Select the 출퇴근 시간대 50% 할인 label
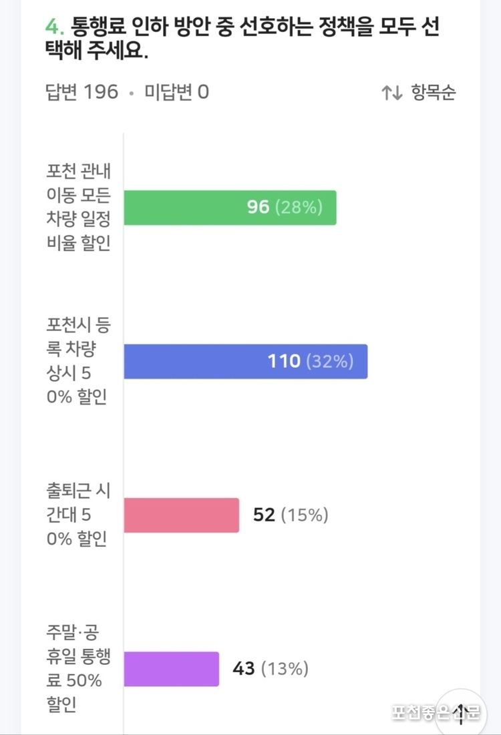This screenshot has width=501, height=735. [78, 515]
